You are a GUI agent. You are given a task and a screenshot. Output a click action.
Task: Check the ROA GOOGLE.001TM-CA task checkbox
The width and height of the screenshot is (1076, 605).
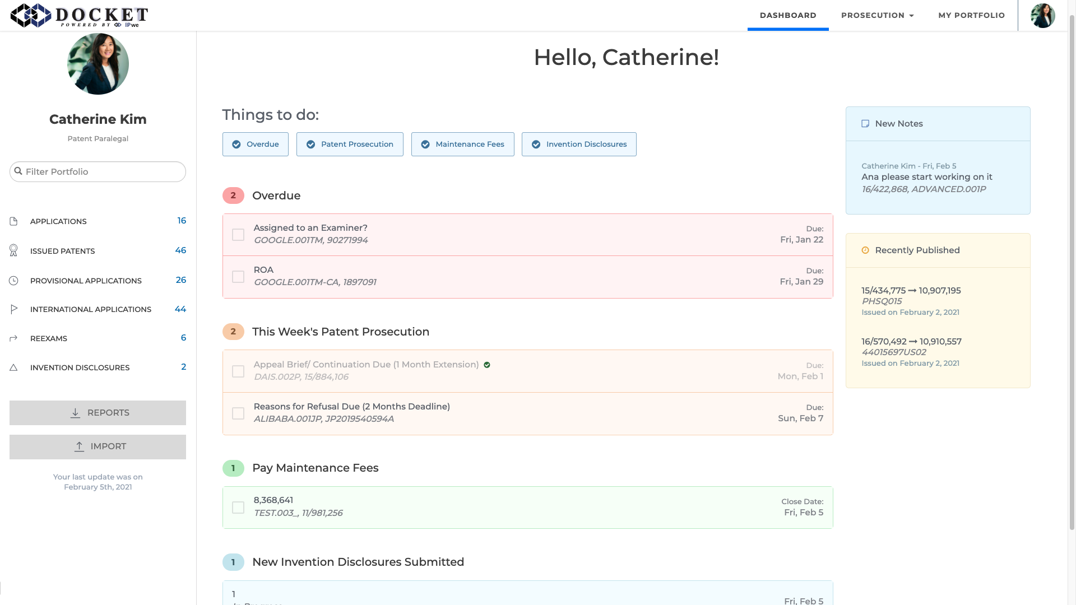tap(238, 277)
